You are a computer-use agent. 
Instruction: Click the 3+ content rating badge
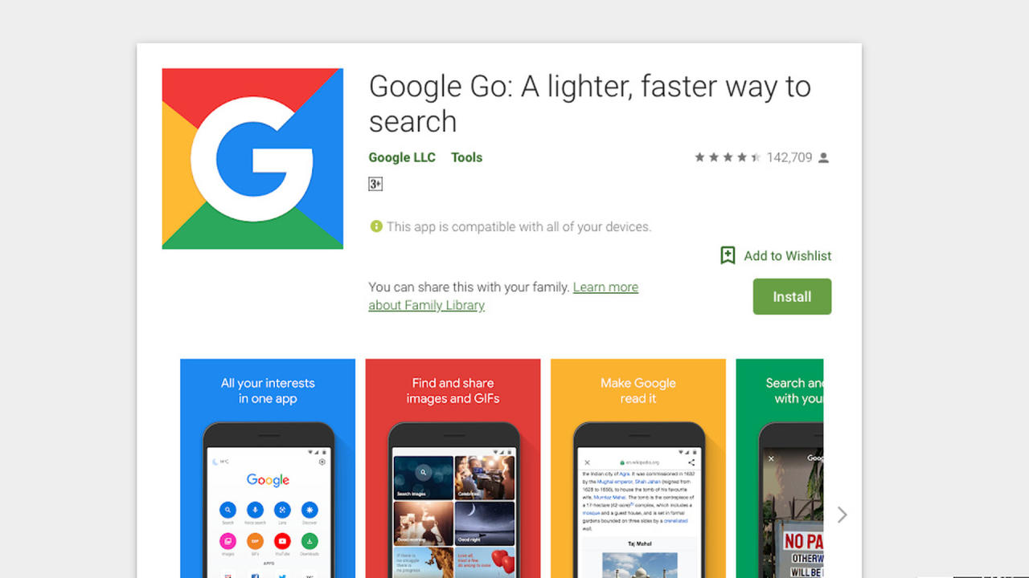click(x=375, y=184)
